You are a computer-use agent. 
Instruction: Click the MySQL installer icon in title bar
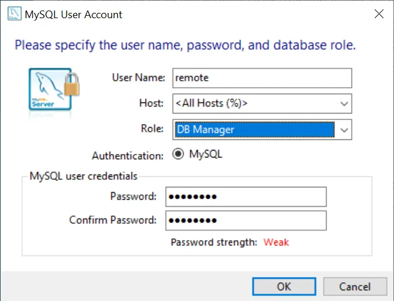click(12, 15)
